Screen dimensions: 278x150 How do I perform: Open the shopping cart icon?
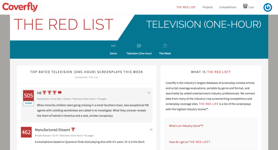click(x=245, y=6)
